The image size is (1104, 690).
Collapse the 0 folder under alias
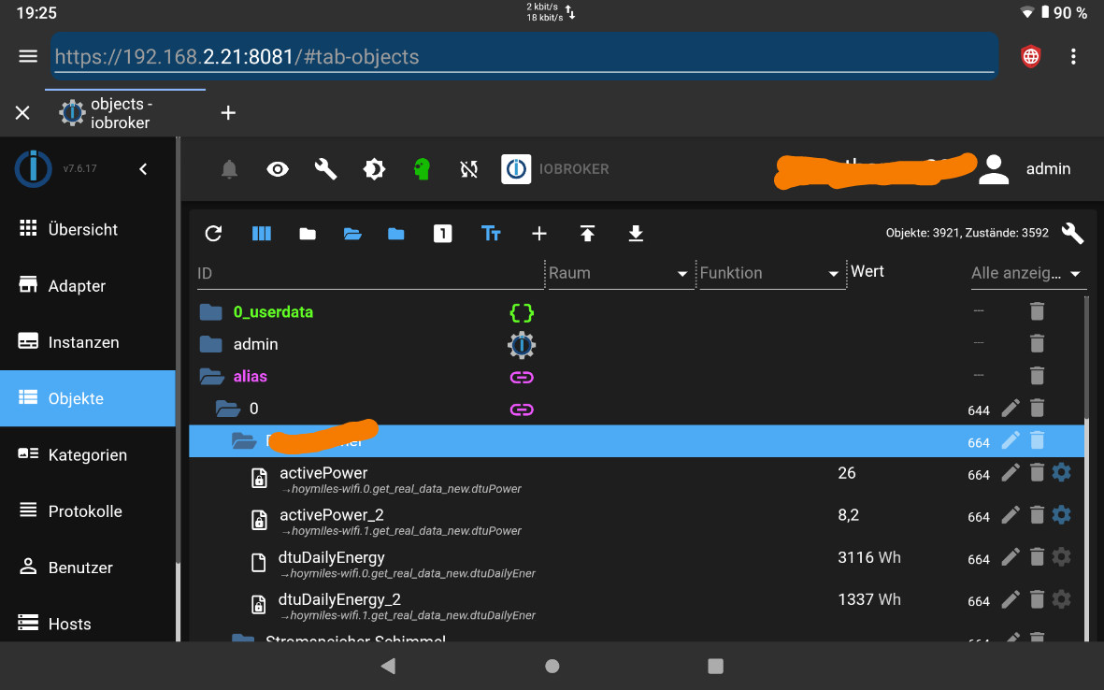tap(227, 410)
